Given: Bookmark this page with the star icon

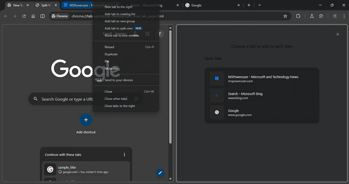Looking at the screenshot, I should click(285, 16).
